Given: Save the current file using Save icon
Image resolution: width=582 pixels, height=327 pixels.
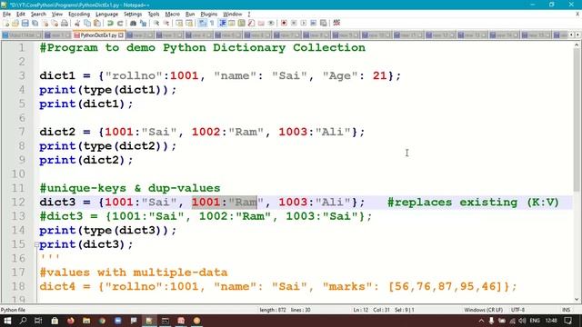Looking at the screenshot, I should coord(25,23).
